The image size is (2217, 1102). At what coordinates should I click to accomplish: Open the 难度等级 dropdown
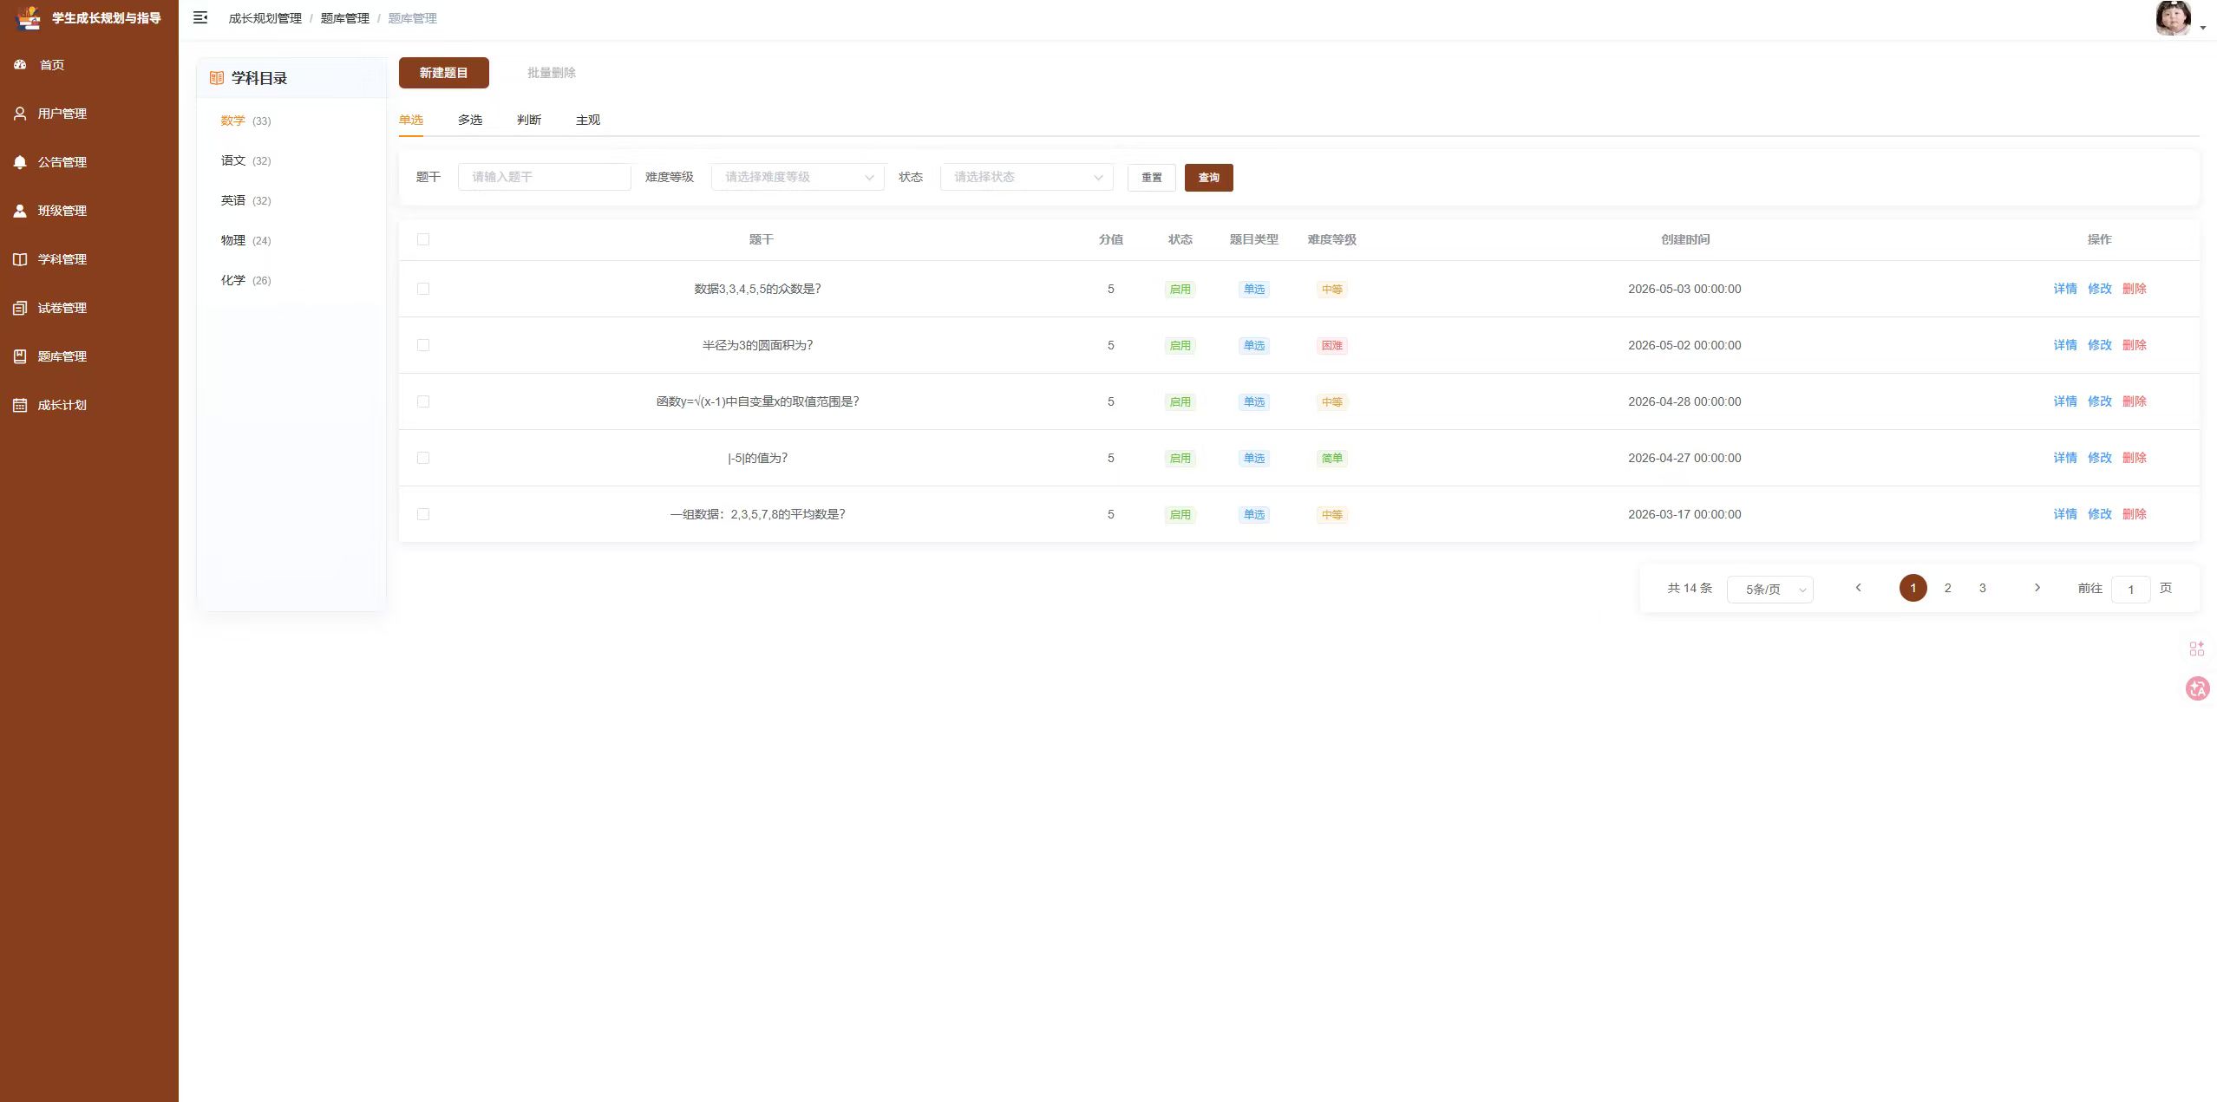[798, 177]
